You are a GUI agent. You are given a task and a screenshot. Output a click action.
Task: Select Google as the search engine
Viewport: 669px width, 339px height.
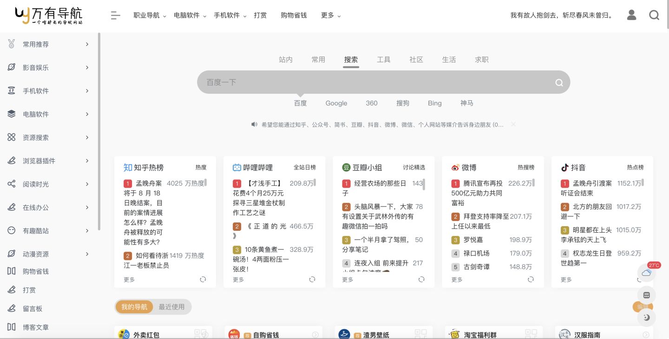336,103
